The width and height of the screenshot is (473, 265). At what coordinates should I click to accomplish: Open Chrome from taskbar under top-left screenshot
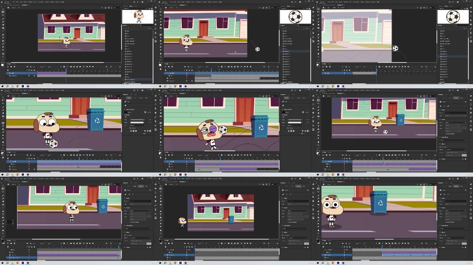[x=17, y=86]
